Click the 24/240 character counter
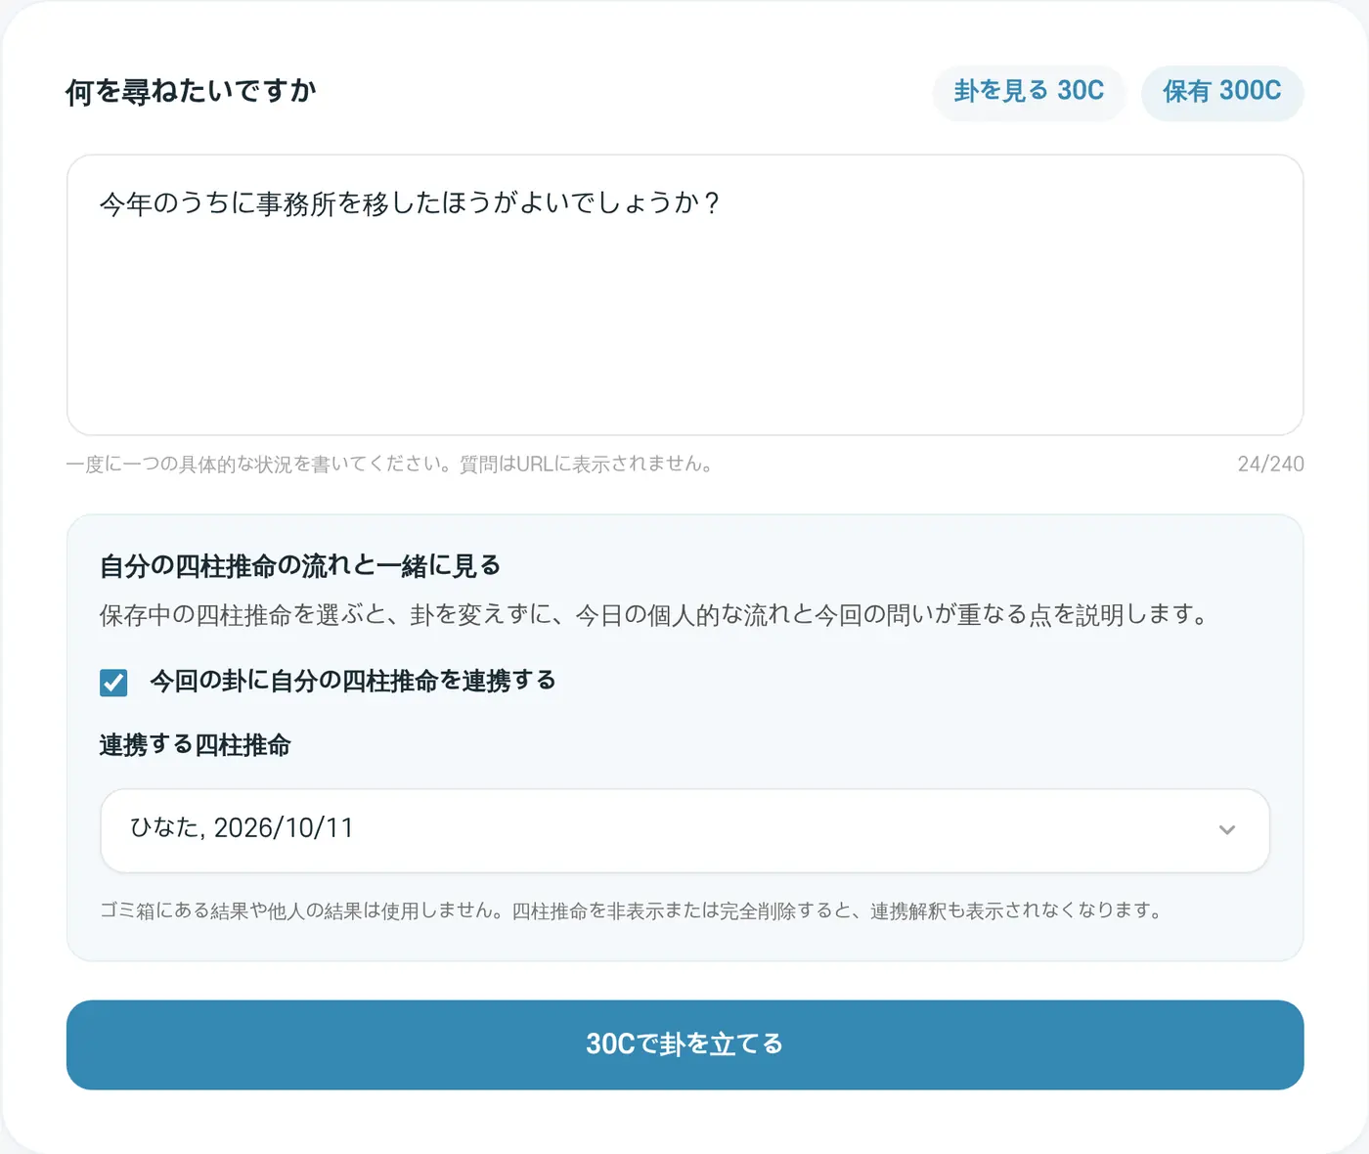This screenshot has height=1154, width=1369. [x=1270, y=464]
